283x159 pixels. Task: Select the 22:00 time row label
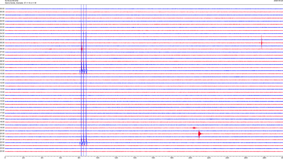pos(2,143)
